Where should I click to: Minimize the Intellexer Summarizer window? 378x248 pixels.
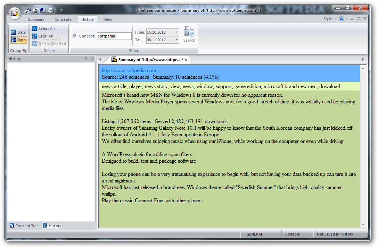tap(338, 8)
